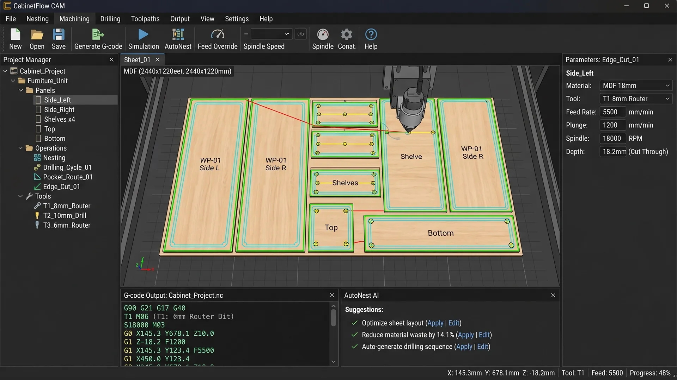Image resolution: width=677 pixels, height=380 pixels.
Task: Apply the Optimize sheet layout suggestion
Action: (435, 323)
